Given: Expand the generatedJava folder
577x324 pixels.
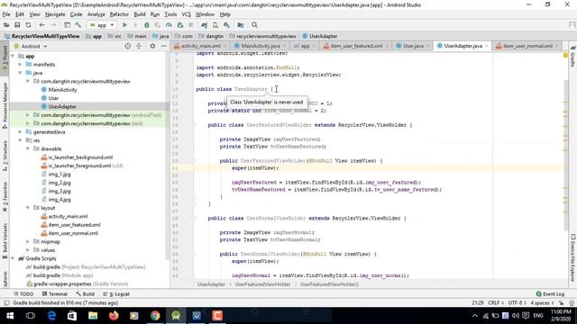Looking at the screenshot, I should (x=20, y=132).
